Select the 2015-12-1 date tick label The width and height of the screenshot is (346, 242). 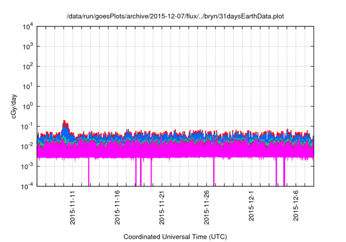tap(251, 207)
